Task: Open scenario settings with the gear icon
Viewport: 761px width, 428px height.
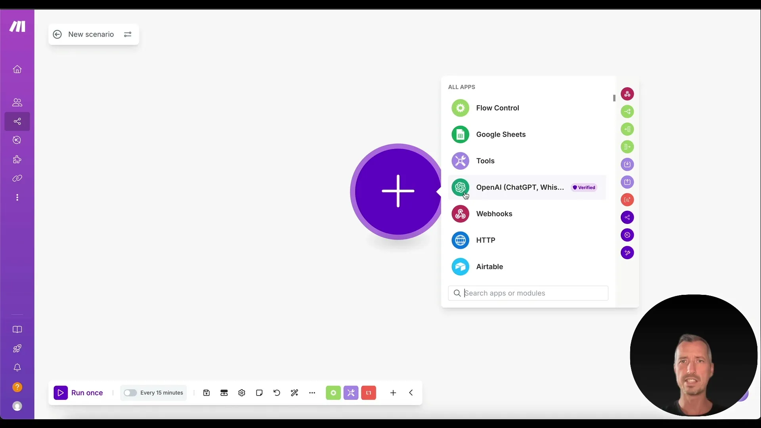Action: click(242, 393)
